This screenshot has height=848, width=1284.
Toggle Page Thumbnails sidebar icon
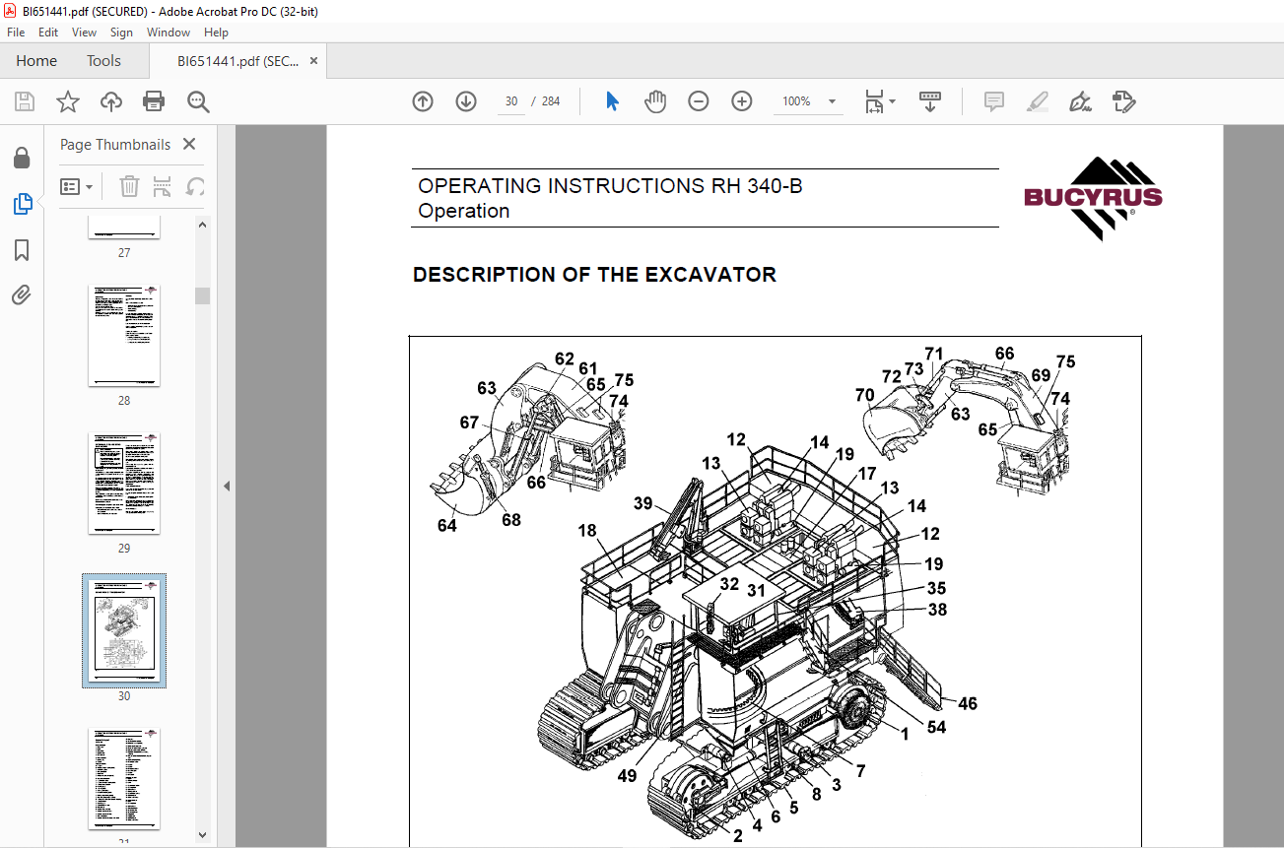(x=22, y=204)
